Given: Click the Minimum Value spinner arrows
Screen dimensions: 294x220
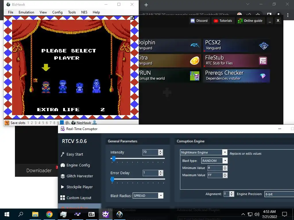Looking at the screenshot, I should point(225,168).
